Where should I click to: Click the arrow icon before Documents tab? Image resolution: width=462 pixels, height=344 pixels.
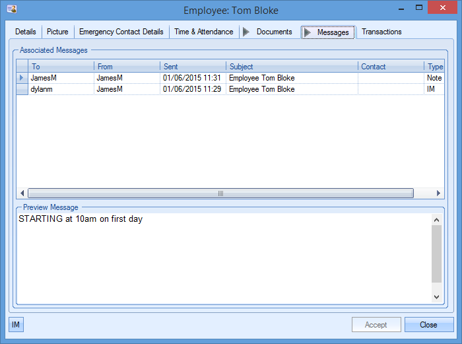pyautogui.click(x=246, y=32)
